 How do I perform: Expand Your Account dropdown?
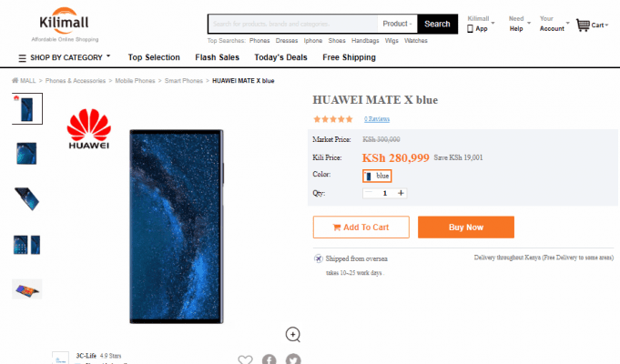pos(554,24)
